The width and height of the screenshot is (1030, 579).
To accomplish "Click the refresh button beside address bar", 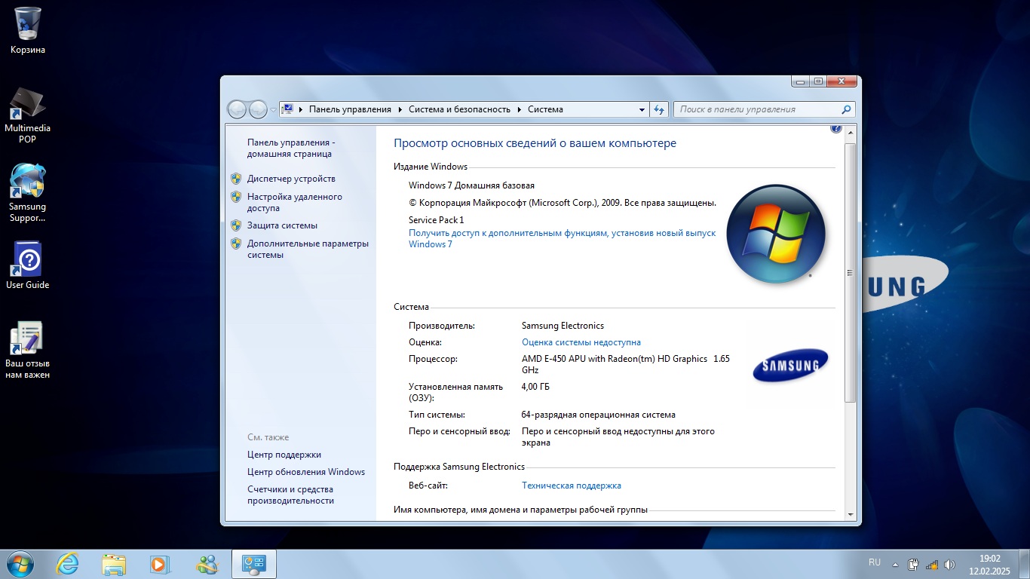I will click(659, 109).
